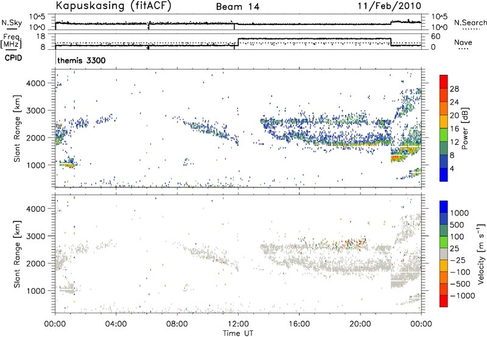The height and width of the screenshot is (337, 487).
Task: Select the 'Power [dB]' colorbar title
Action: pyautogui.click(x=464, y=128)
